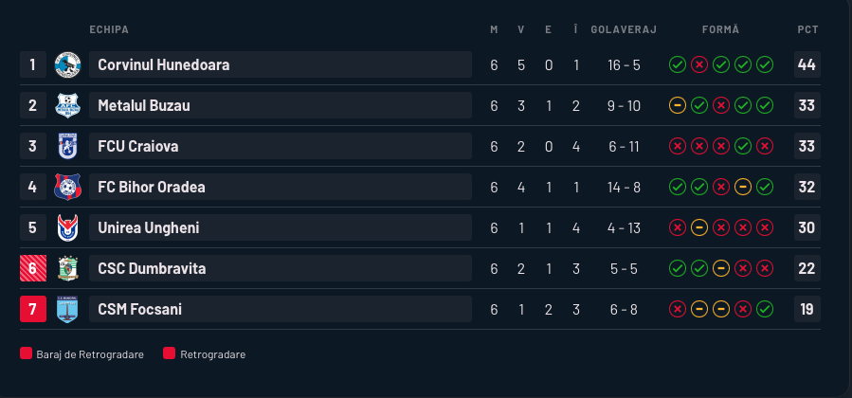Open the CSM Focsani team badge
Viewport: 852px width, 398px height.
pos(67,309)
